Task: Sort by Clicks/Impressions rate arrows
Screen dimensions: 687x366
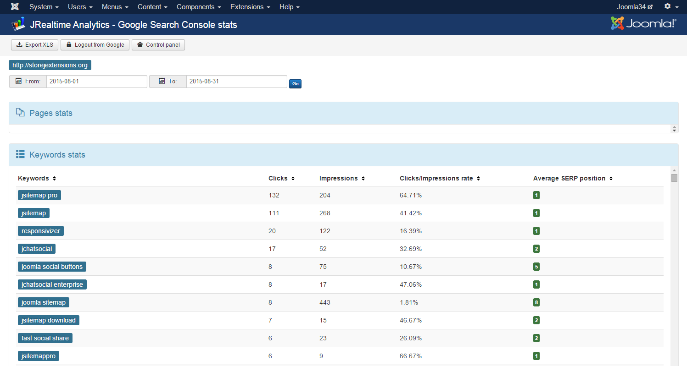Action: tap(478, 179)
